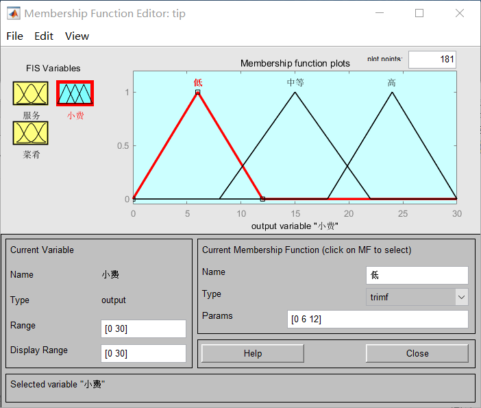Click the MATLAB logo in title bar
481x408 pixels.
click(14, 14)
